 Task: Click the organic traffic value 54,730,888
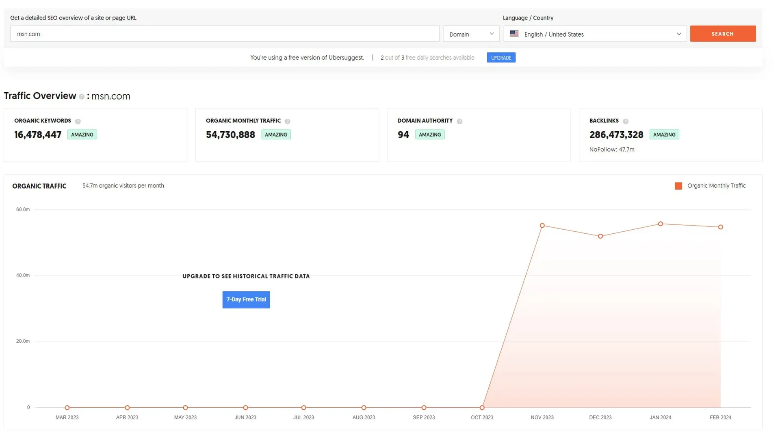230,135
